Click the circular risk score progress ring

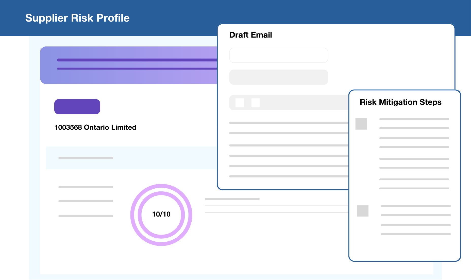pyautogui.click(x=161, y=214)
